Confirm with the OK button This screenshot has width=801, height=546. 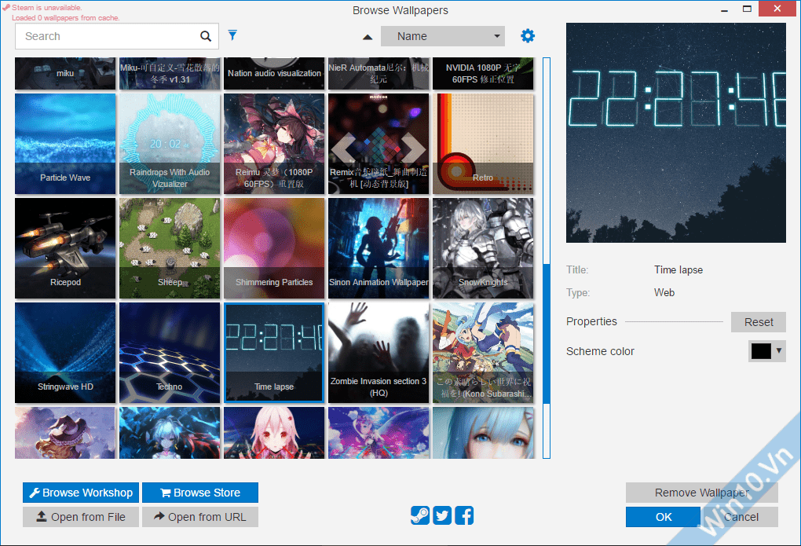663,517
